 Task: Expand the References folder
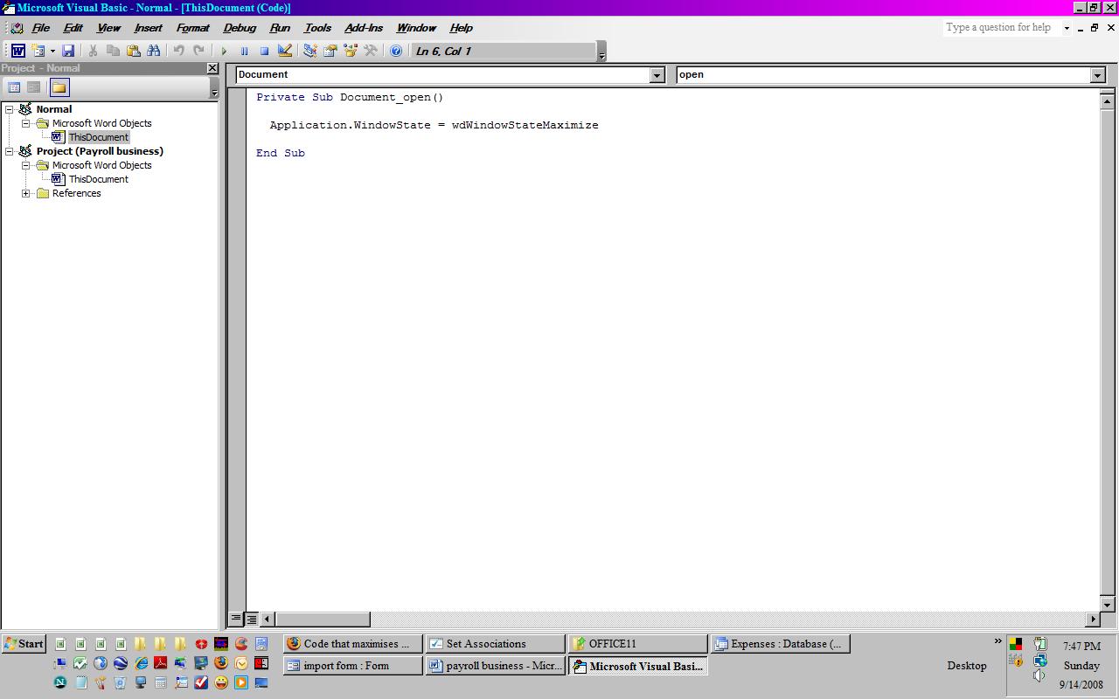point(26,193)
